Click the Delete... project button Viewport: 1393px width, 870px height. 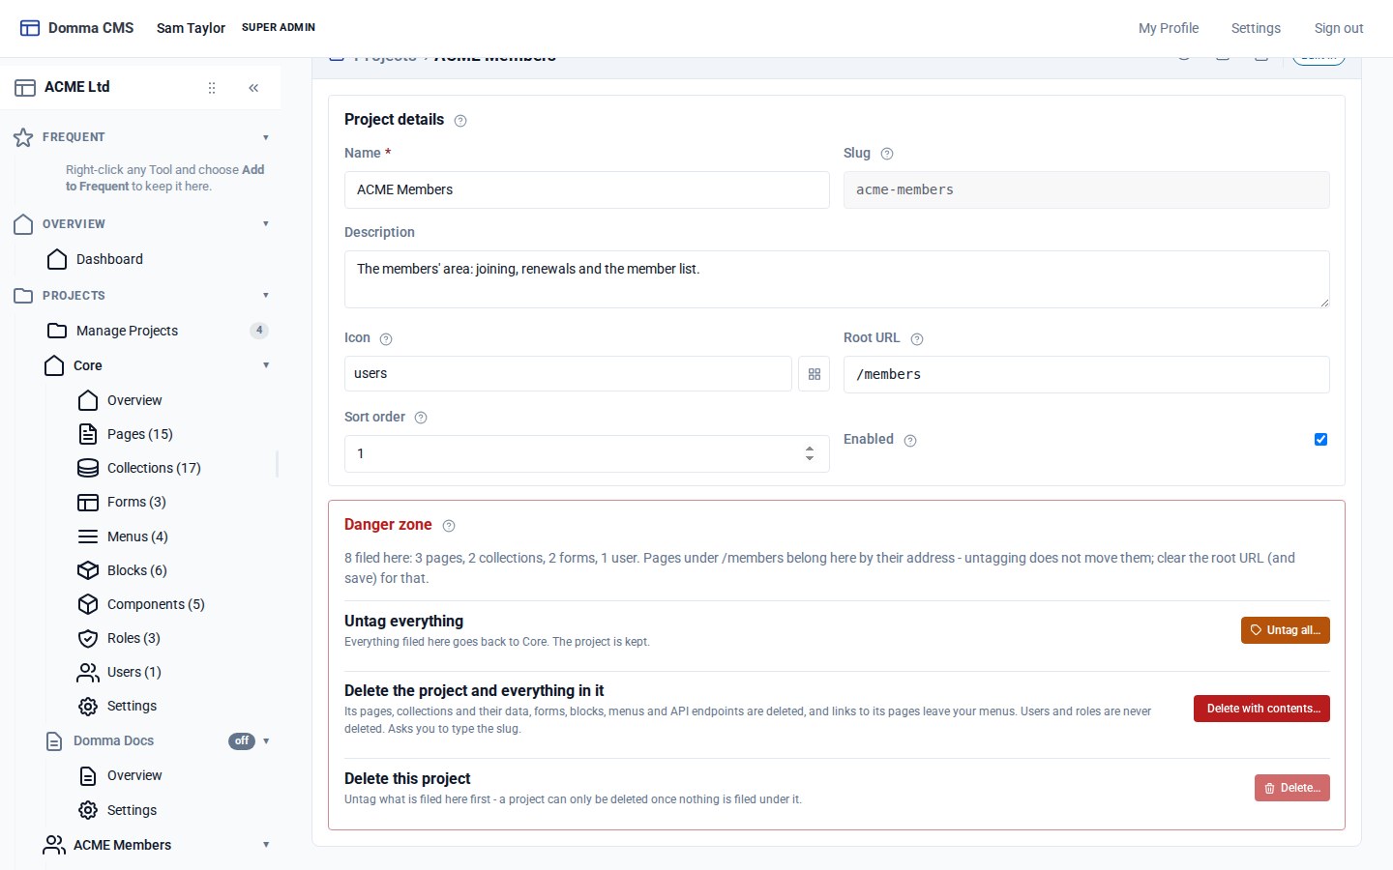pyautogui.click(x=1292, y=788)
